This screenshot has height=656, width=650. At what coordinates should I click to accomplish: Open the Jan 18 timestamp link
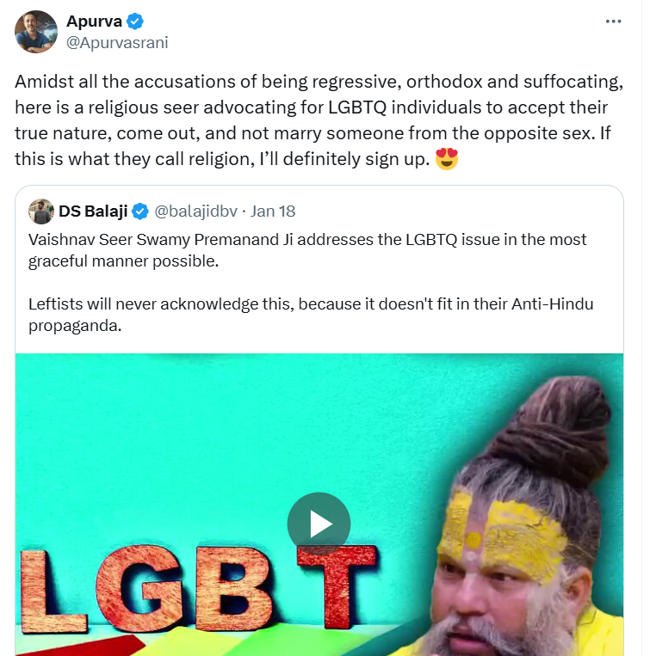[273, 212]
